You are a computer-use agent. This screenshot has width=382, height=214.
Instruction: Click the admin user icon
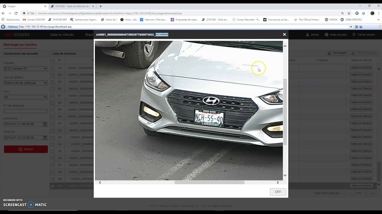tap(308, 35)
